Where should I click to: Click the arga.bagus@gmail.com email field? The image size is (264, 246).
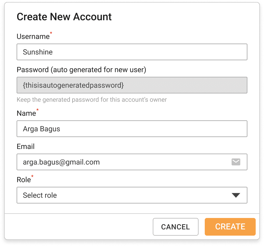(x=132, y=162)
